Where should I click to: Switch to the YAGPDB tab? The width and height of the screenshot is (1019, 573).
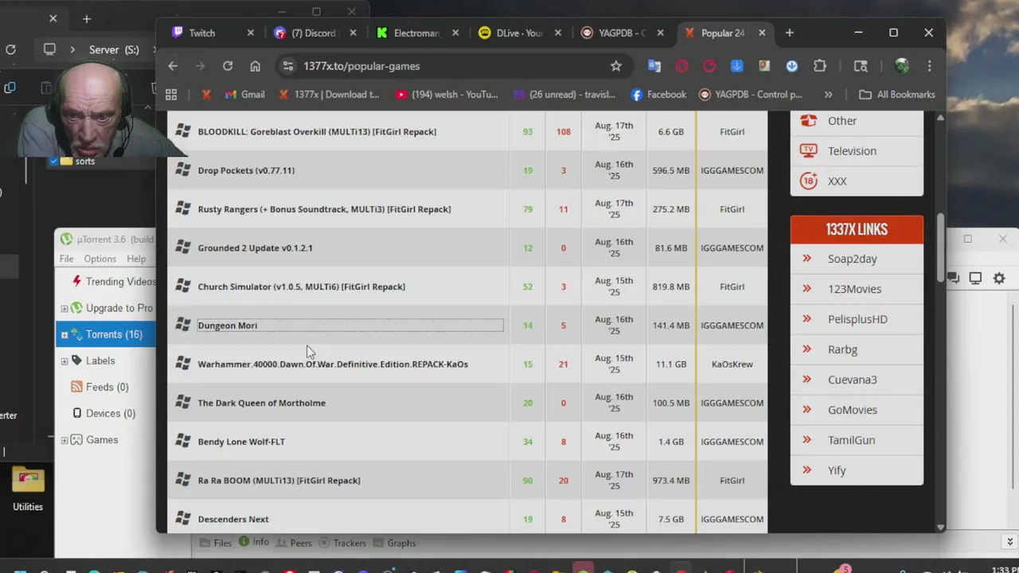point(622,33)
